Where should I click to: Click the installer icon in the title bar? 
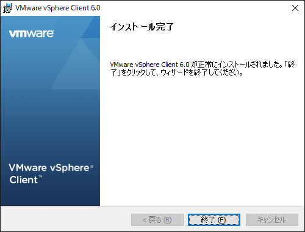(7, 8)
